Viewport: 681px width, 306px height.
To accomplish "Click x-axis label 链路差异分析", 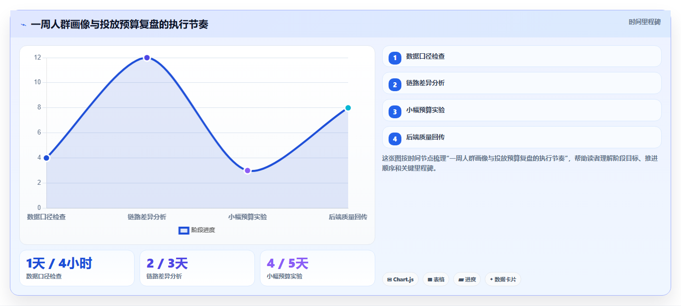I will tap(147, 217).
